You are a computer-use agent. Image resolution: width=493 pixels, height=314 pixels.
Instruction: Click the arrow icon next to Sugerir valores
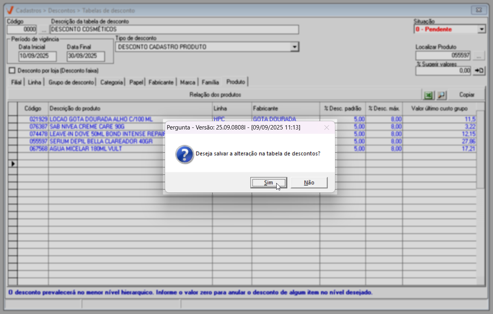(479, 71)
